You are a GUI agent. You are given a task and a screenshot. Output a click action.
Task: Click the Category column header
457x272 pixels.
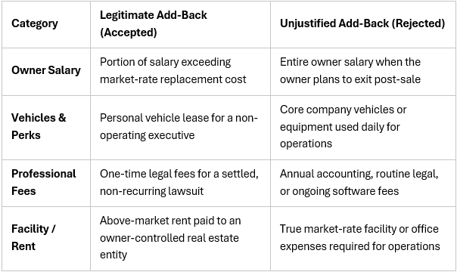tap(35, 23)
